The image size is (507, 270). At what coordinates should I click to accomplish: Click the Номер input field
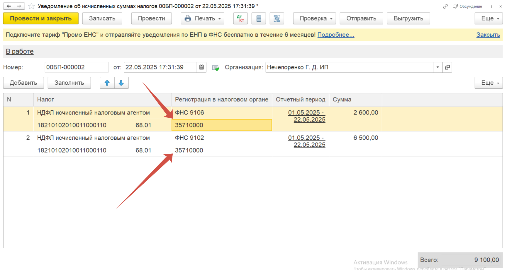click(76, 67)
